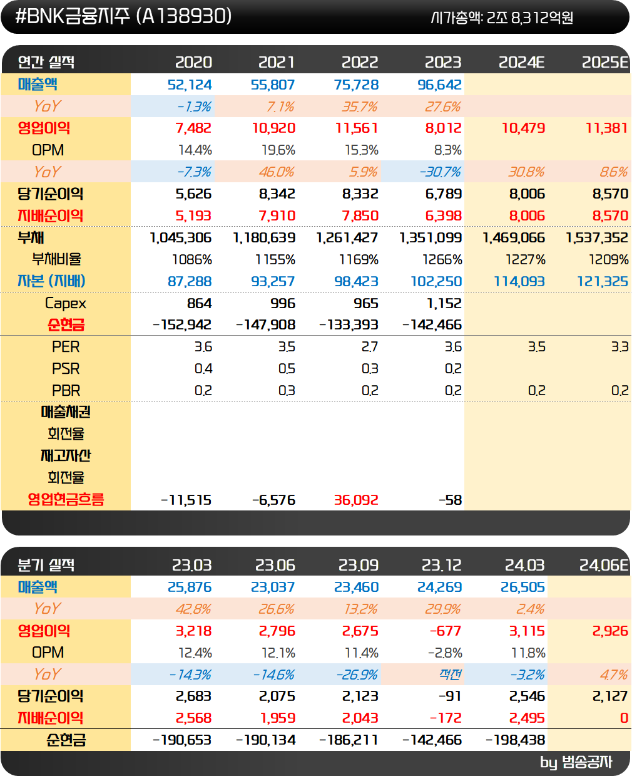632x776 pixels.
Task: Click quarterly revenue YoY 42.8%
Action: (193, 609)
